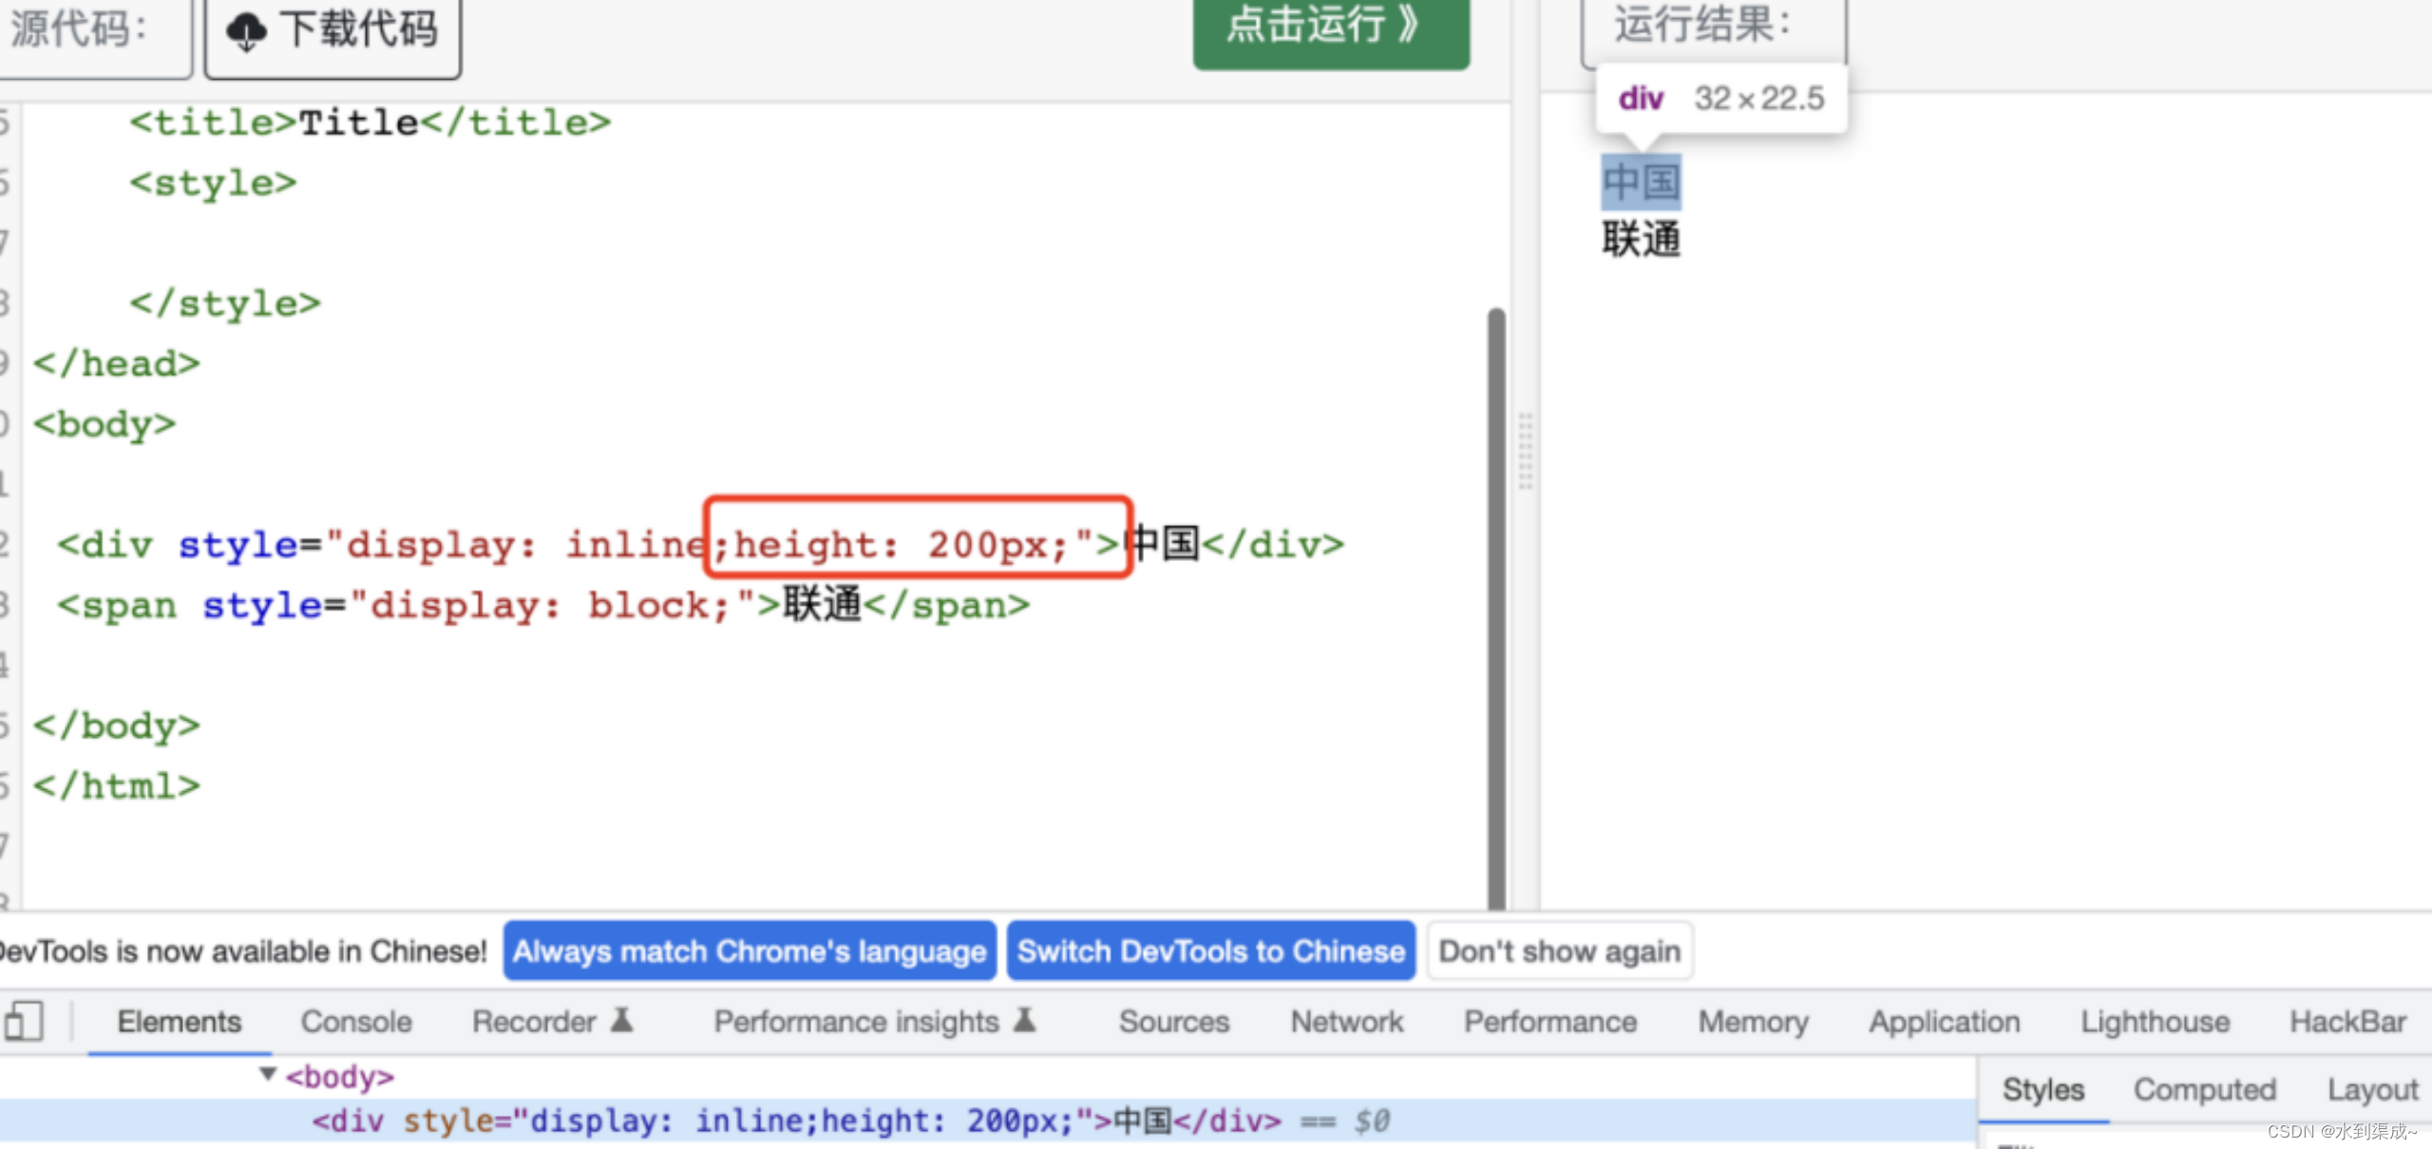Click the 点击运行 run button
The image size is (2432, 1149).
pos(1331,30)
